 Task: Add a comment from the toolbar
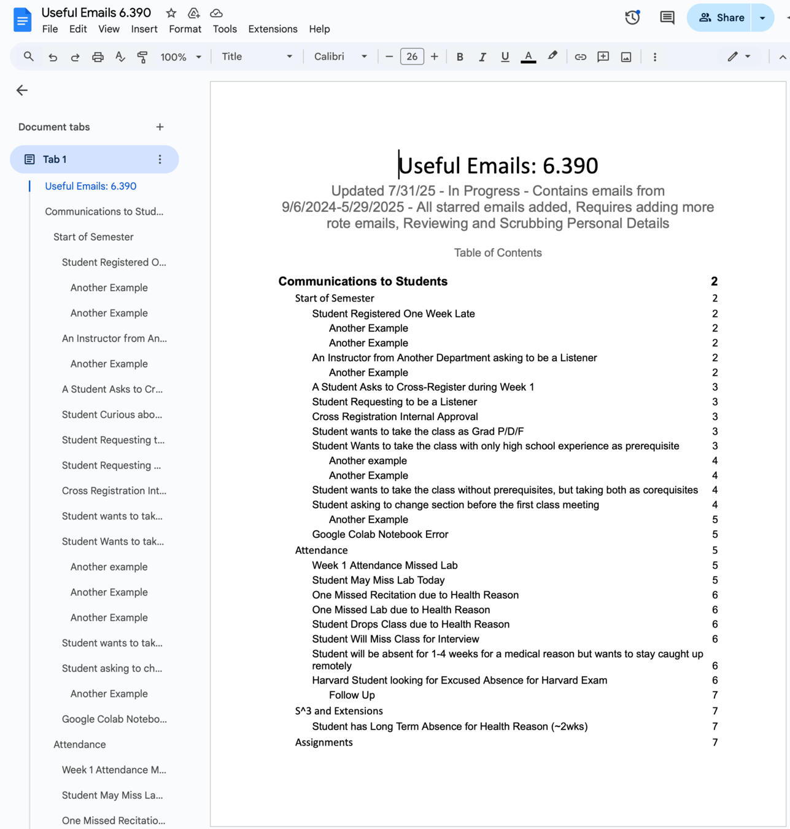pos(603,57)
